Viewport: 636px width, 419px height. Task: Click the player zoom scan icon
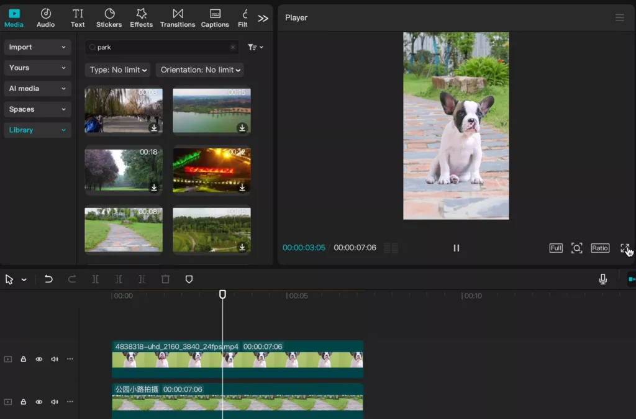point(576,248)
